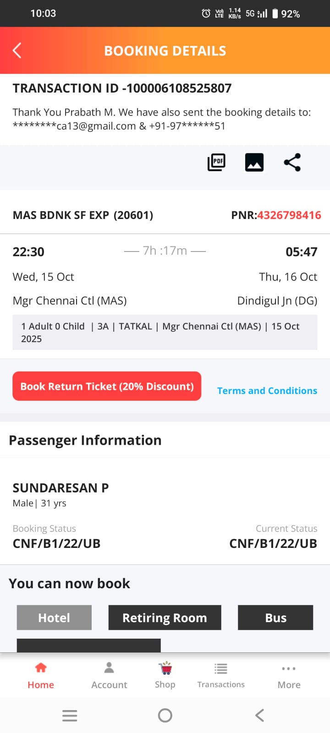Screen dimensions: 330x733
Task: Tap Retiring Room button
Action: coord(165,618)
